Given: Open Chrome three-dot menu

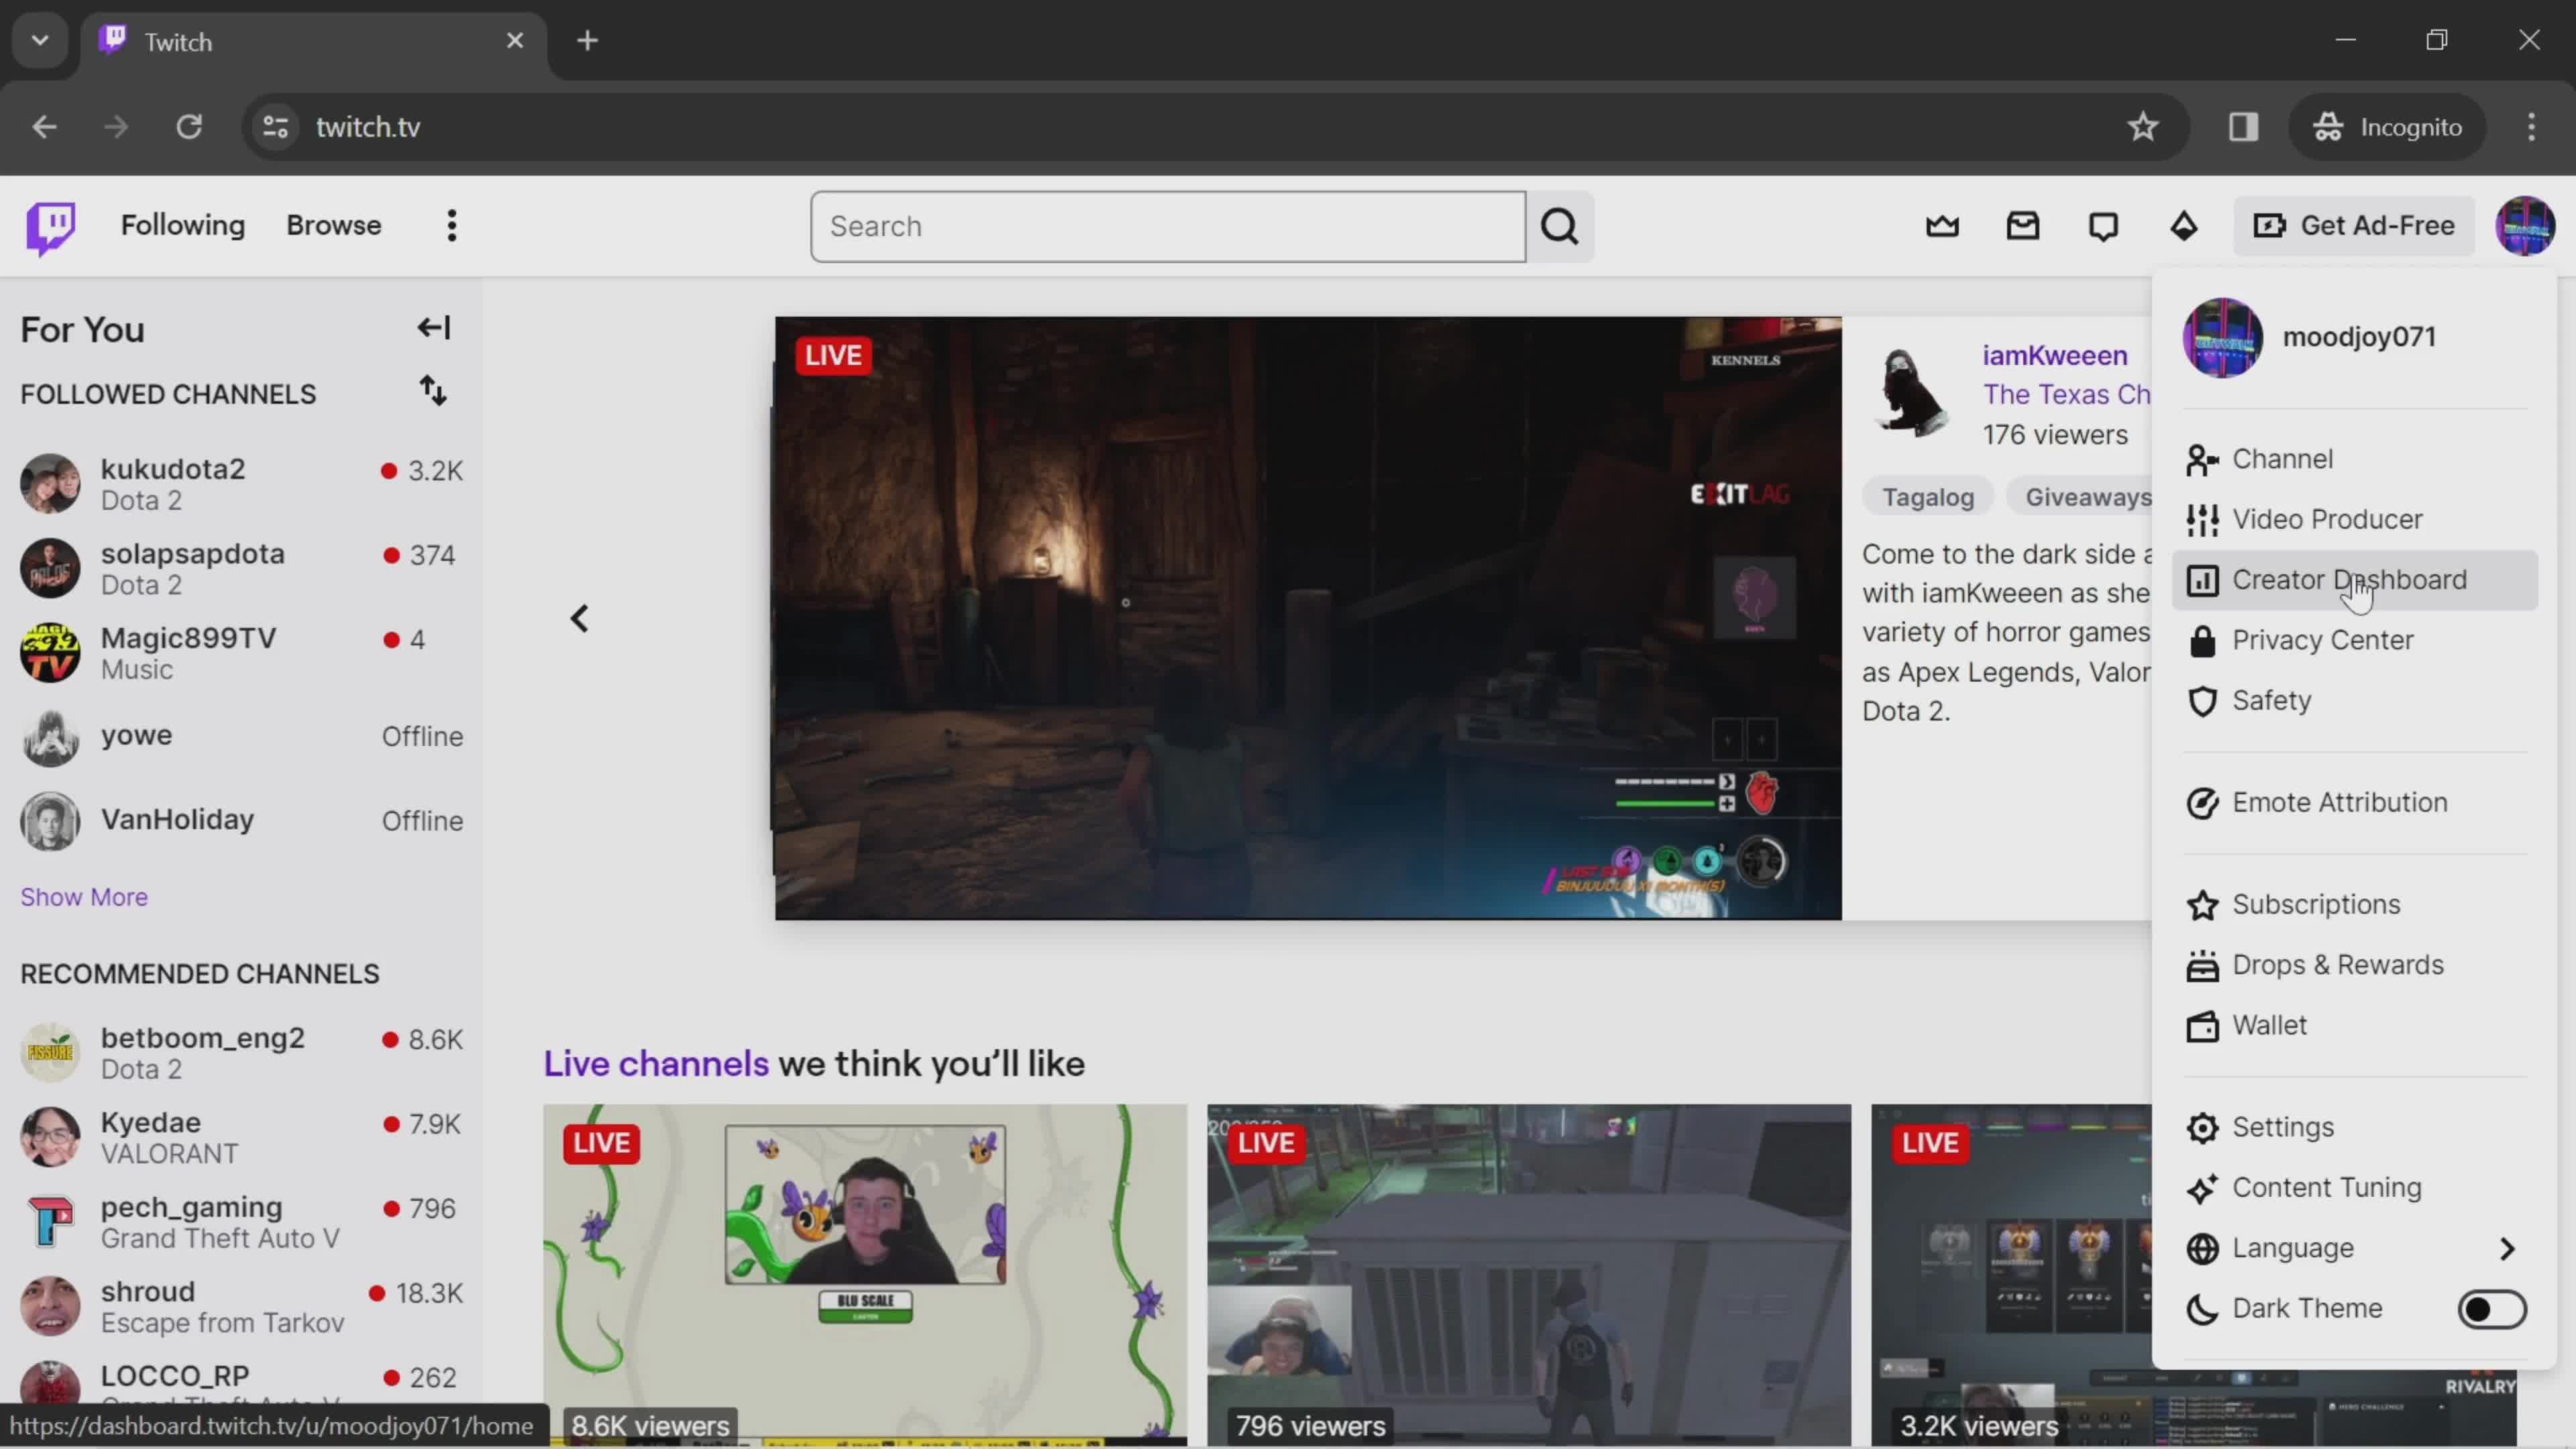Looking at the screenshot, I should click(x=2531, y=127).
